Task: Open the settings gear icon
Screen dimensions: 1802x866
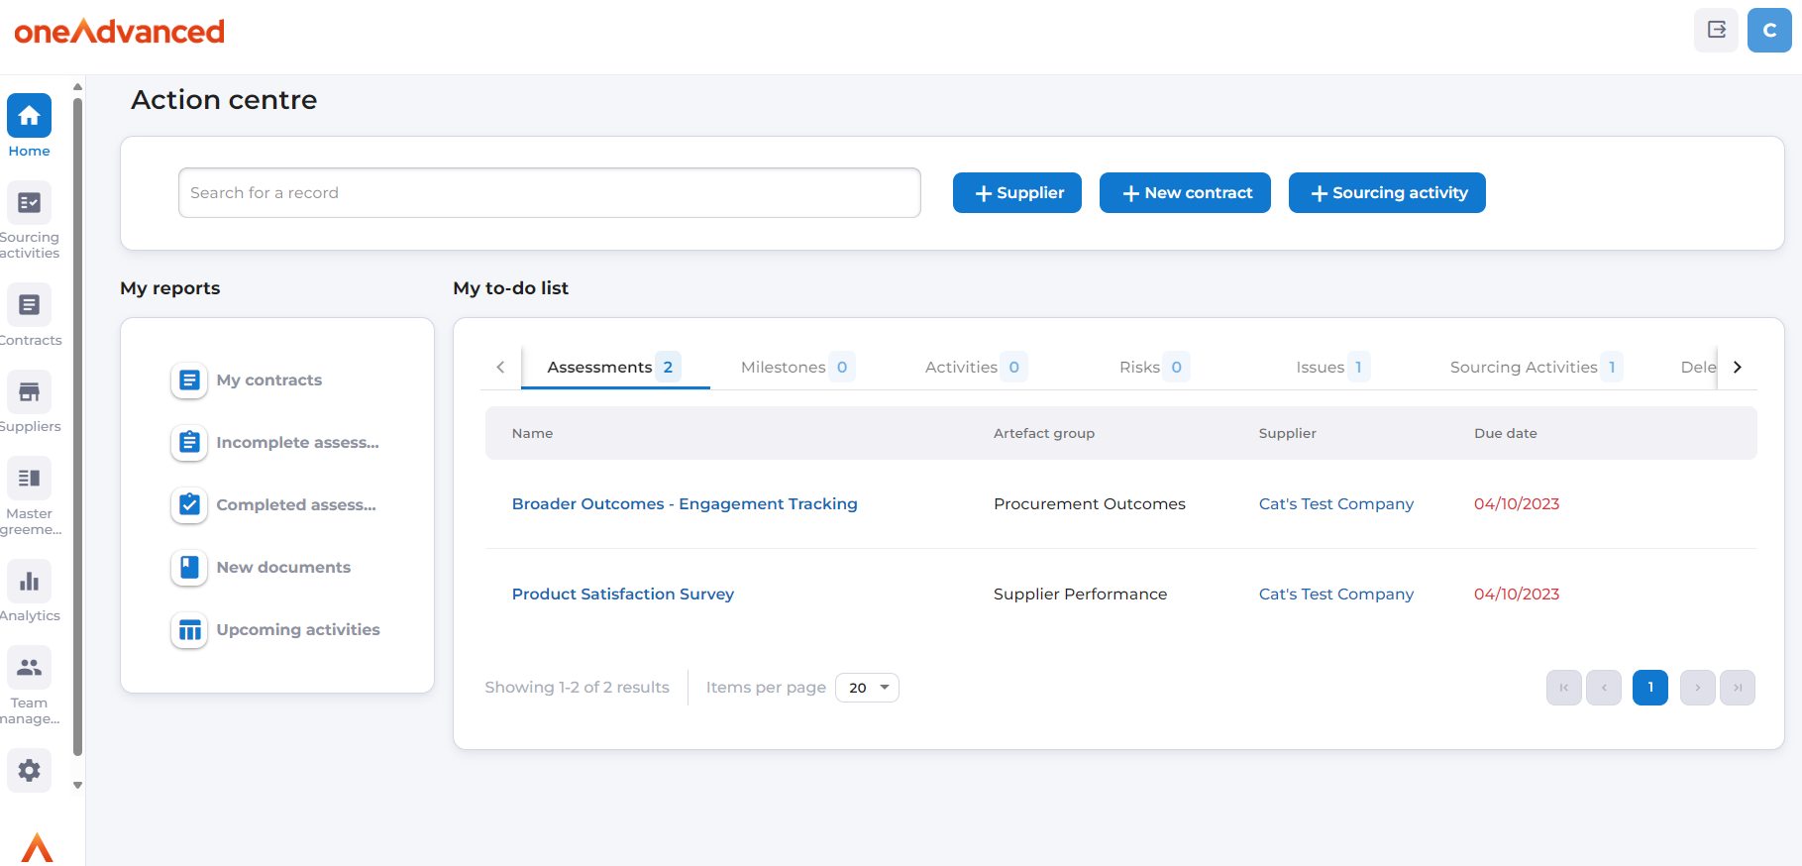Action: click(30, 770)
